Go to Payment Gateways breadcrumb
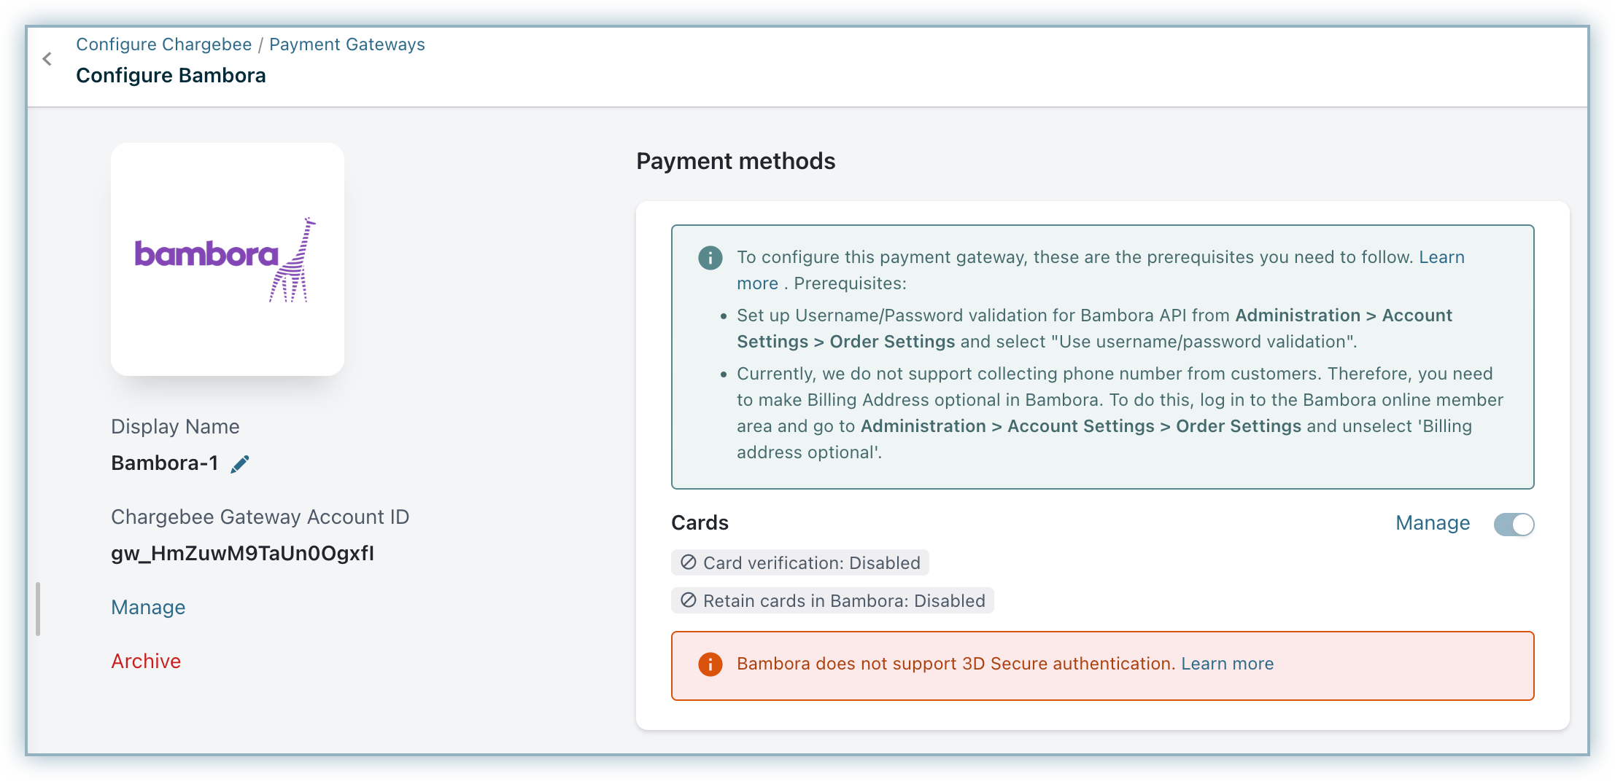 coord(346,44)
